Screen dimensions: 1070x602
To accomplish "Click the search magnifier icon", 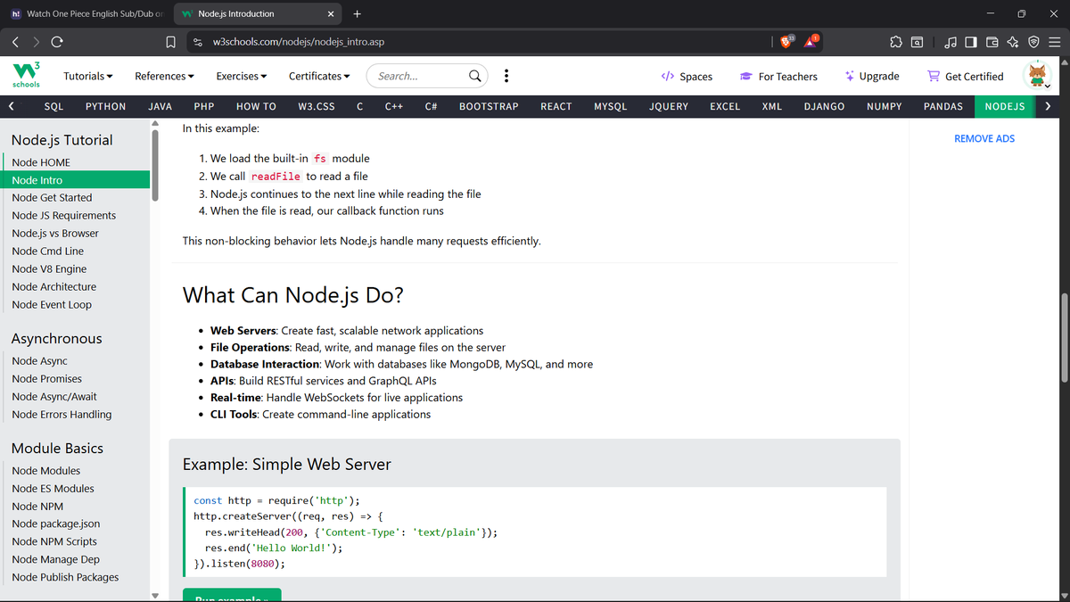I will [476, 76].
